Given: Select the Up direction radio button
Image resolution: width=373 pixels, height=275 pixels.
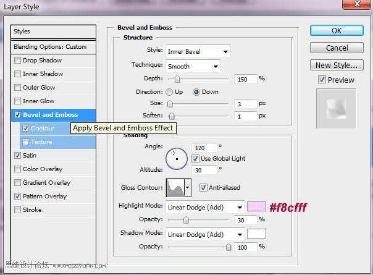Looking at the screenshot, I should tap(169, 92).
